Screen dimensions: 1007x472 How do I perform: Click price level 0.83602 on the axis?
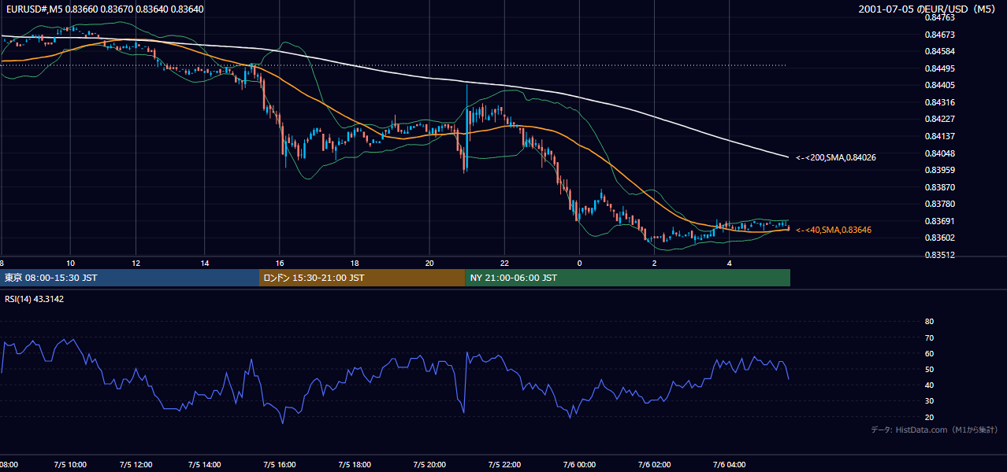click(939, 238)
